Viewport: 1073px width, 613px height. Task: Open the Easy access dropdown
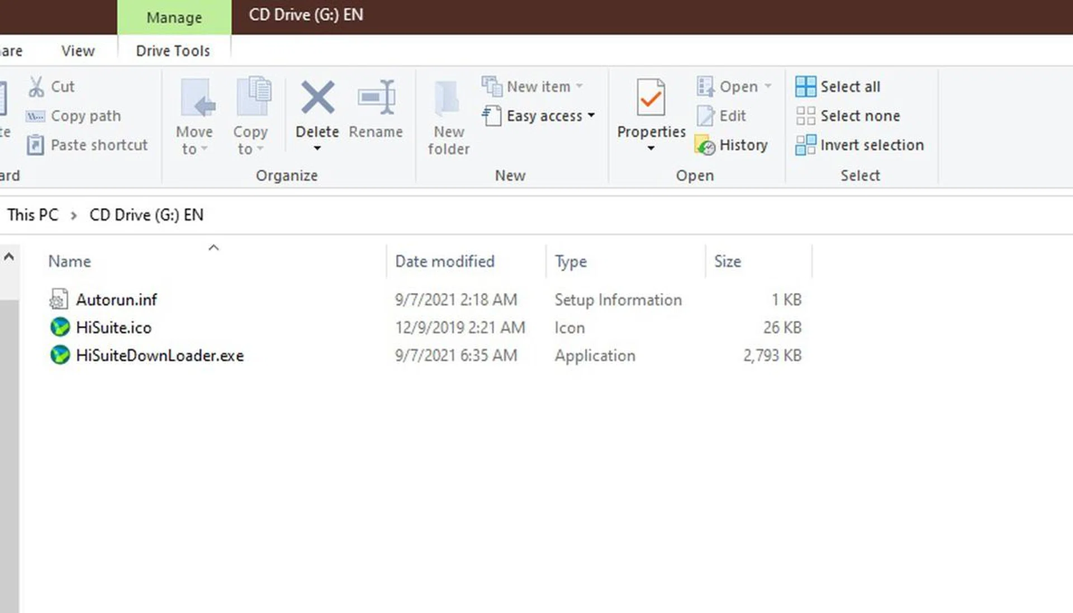[x=591, y=116]
